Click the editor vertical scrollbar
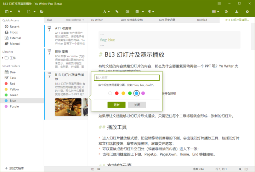255x172 pixels. (253, 36)
